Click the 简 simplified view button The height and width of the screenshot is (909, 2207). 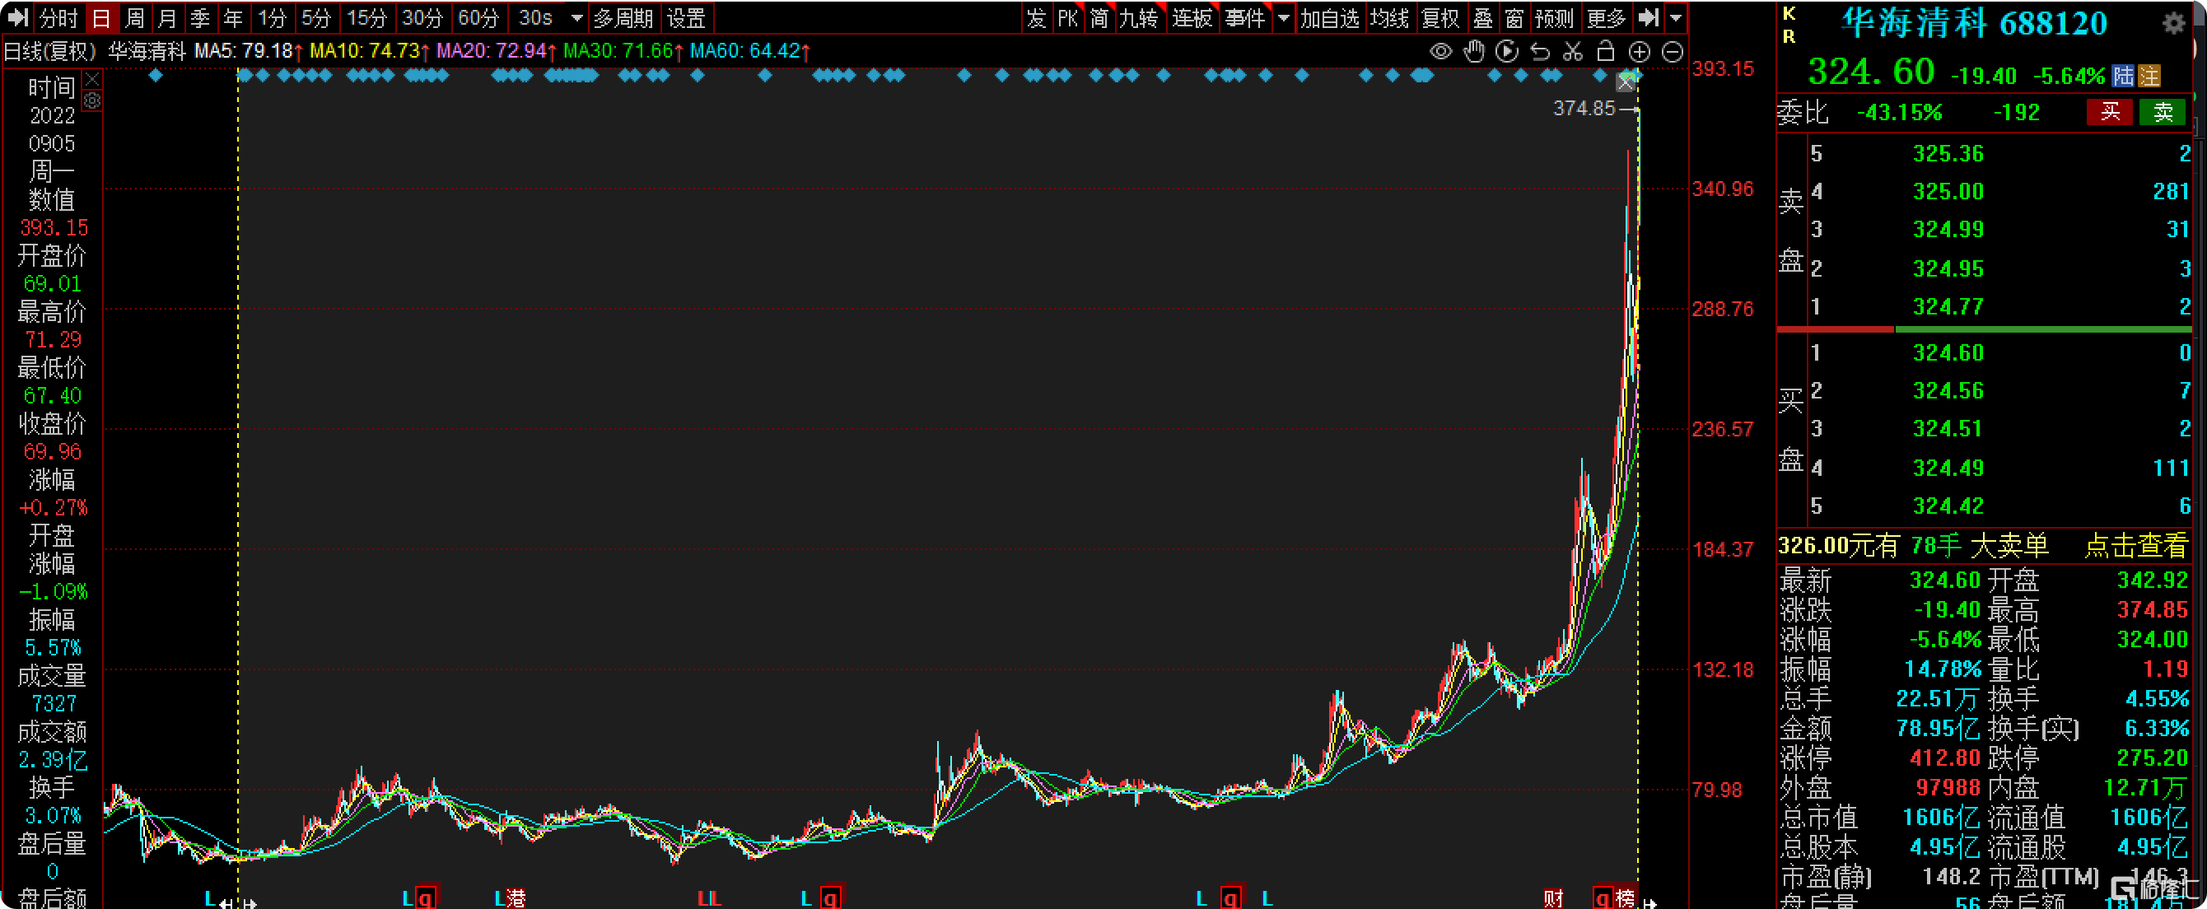point(1099,18)
